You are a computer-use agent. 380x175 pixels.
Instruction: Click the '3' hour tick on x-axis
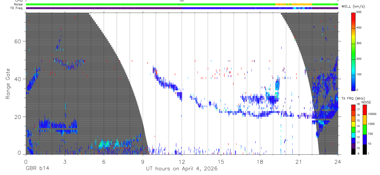(x=65, y=162)
